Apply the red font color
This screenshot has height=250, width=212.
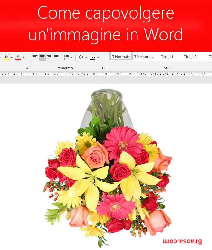18,57
